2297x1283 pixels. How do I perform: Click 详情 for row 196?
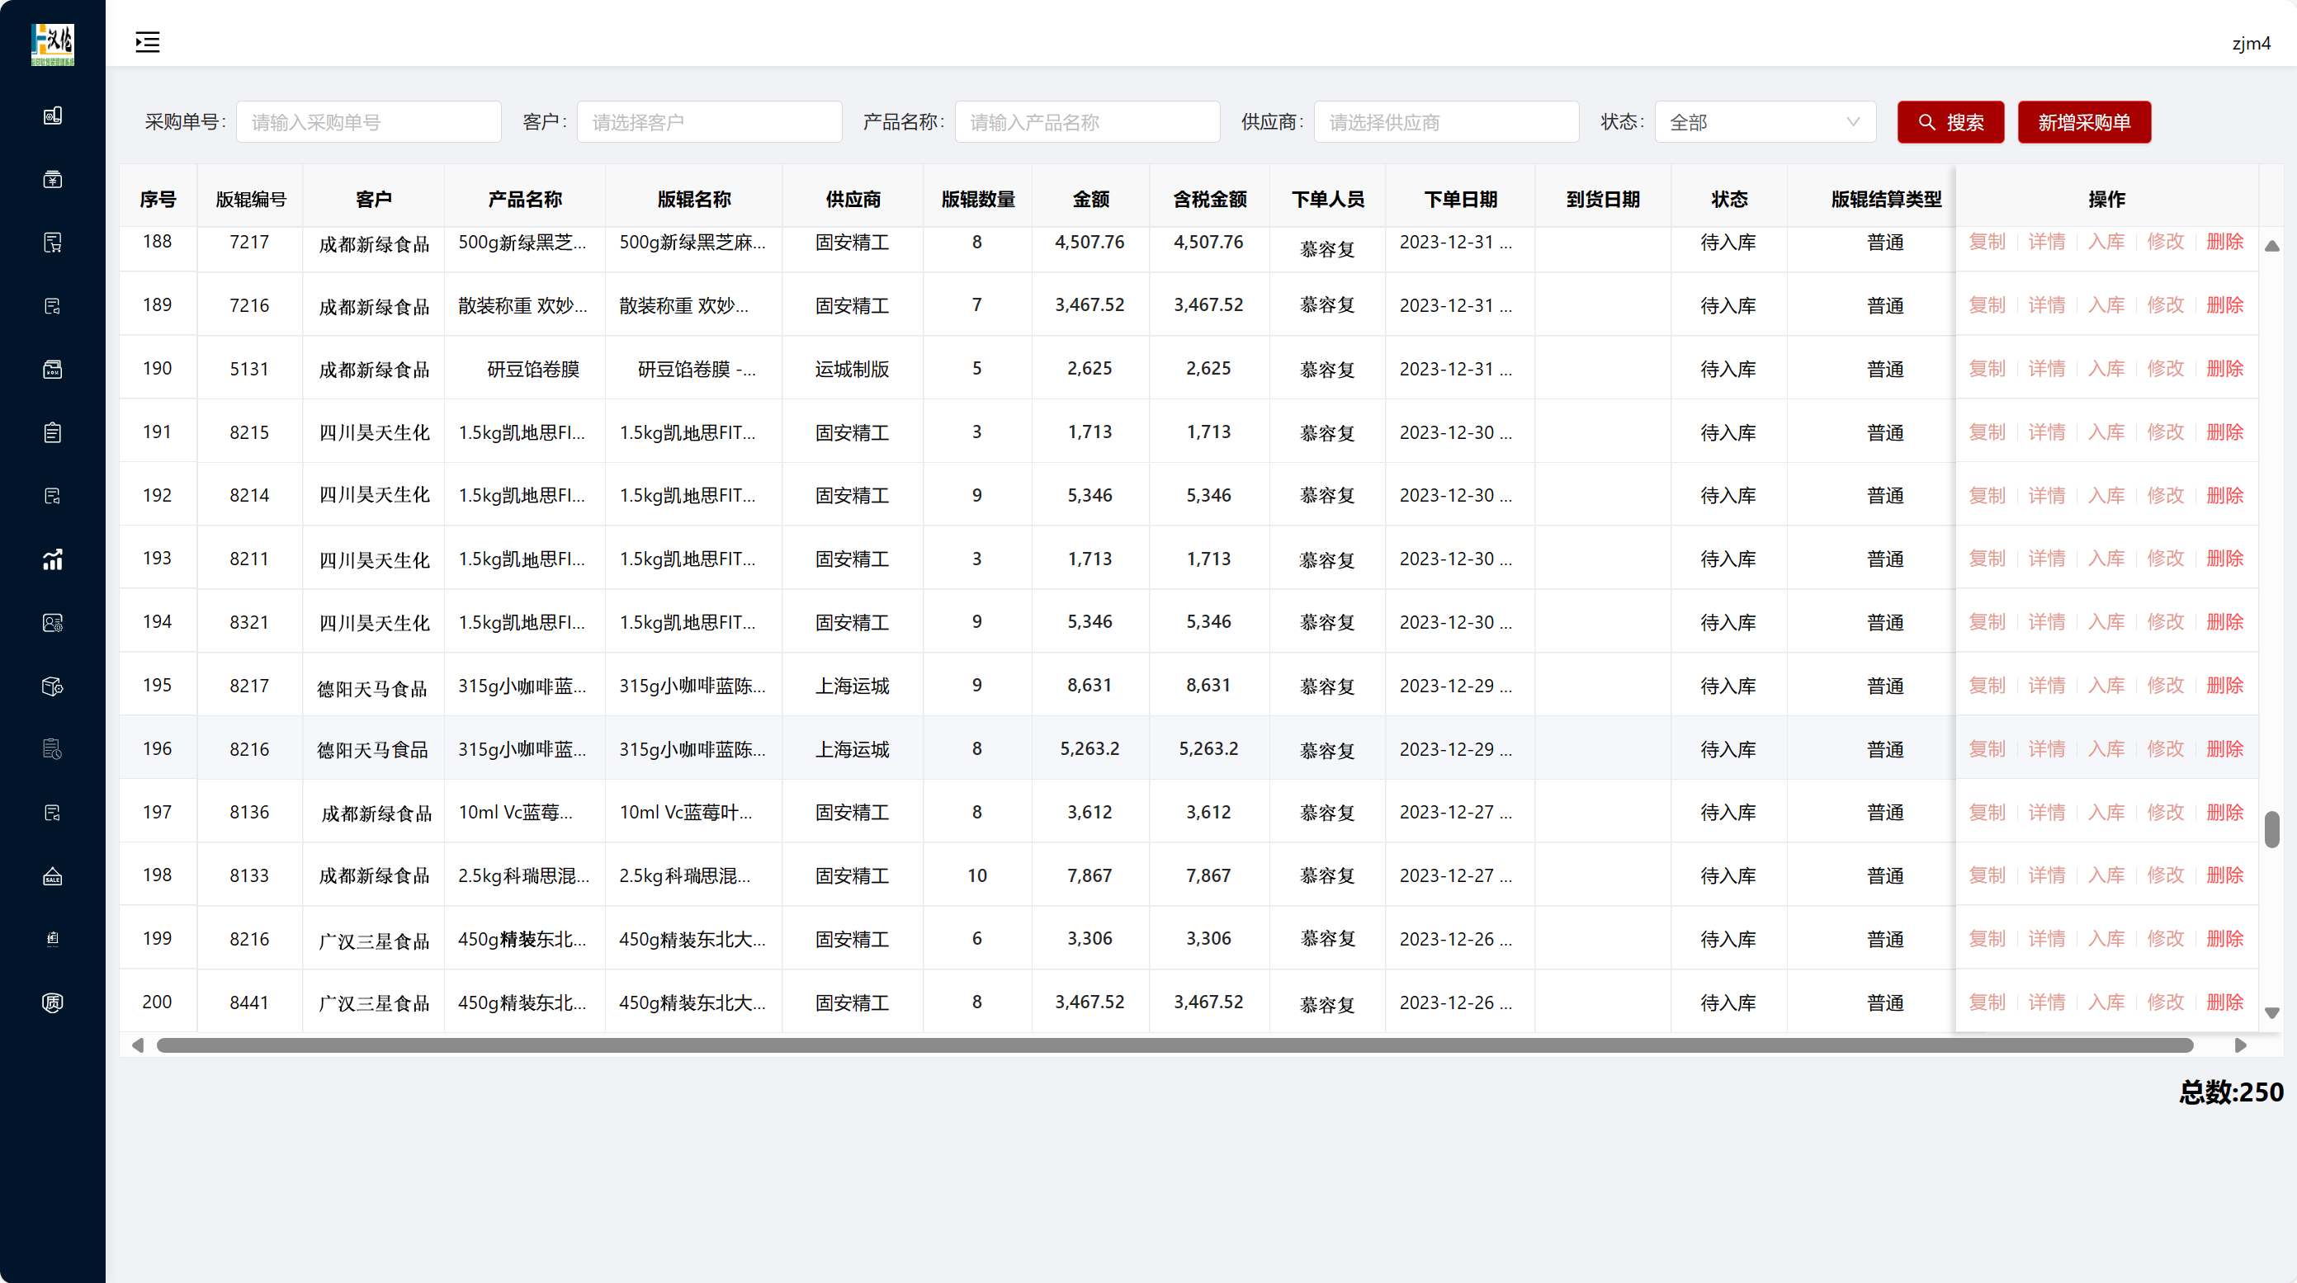(x=2046, y=749)
